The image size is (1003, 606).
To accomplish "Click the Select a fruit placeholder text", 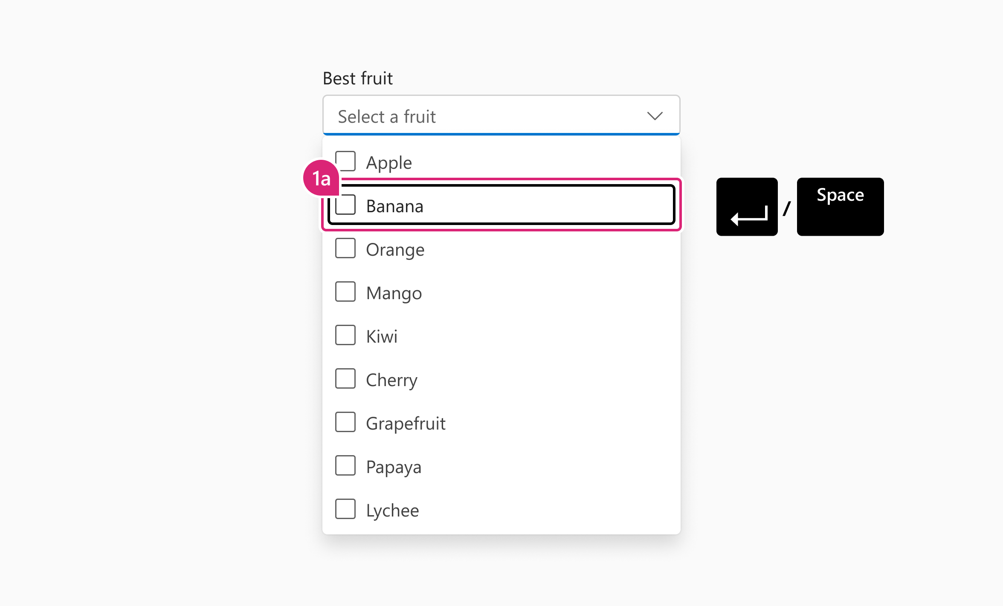I will 387,116.
